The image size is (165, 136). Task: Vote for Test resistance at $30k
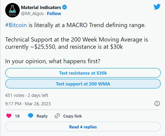[83, 73]
